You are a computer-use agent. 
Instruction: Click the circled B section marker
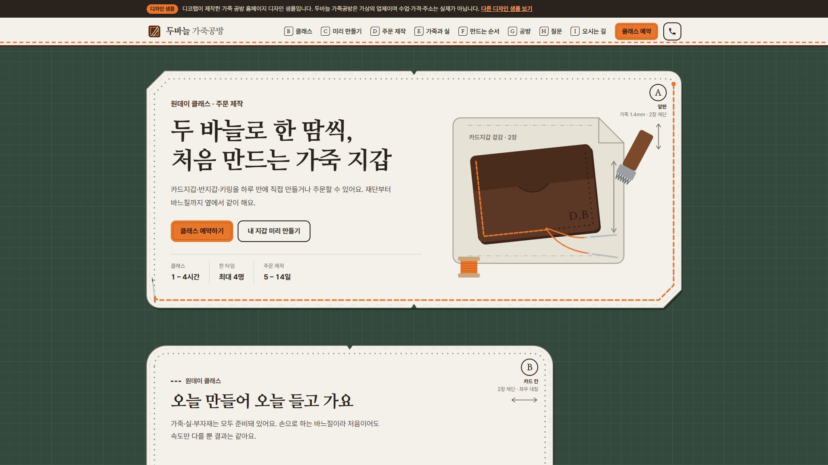tap(529, 367)
